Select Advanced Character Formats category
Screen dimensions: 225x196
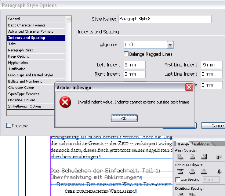click(x=36, y=32)
